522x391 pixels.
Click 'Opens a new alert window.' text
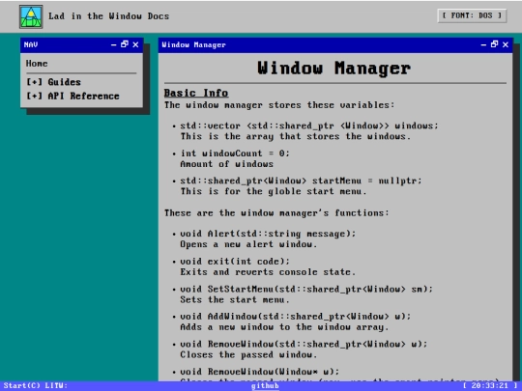point(248,244)
